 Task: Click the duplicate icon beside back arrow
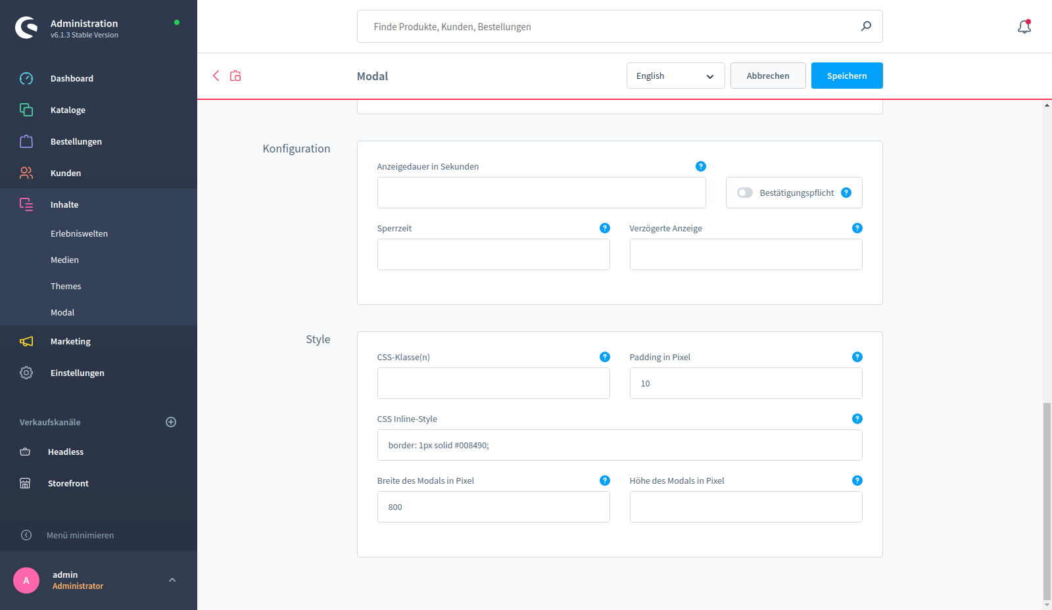(235, 76)
